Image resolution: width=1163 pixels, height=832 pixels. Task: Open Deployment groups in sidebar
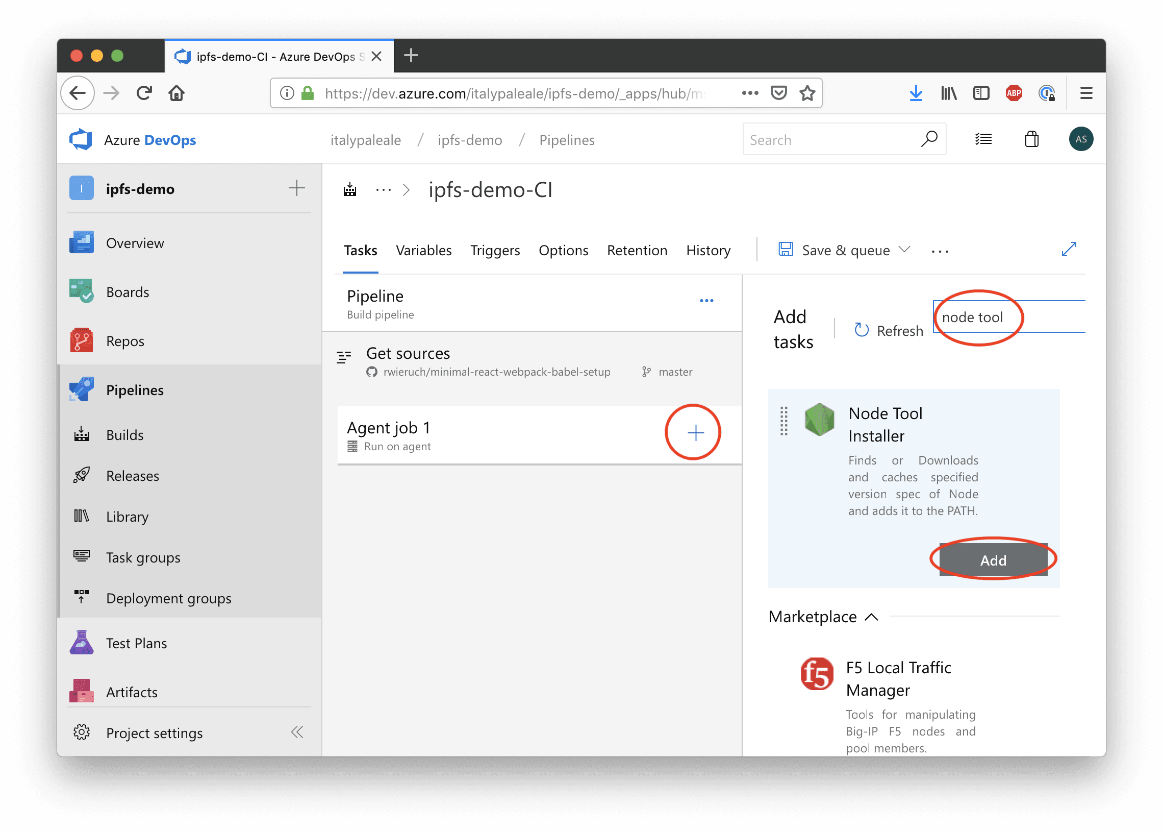point(189,598)
